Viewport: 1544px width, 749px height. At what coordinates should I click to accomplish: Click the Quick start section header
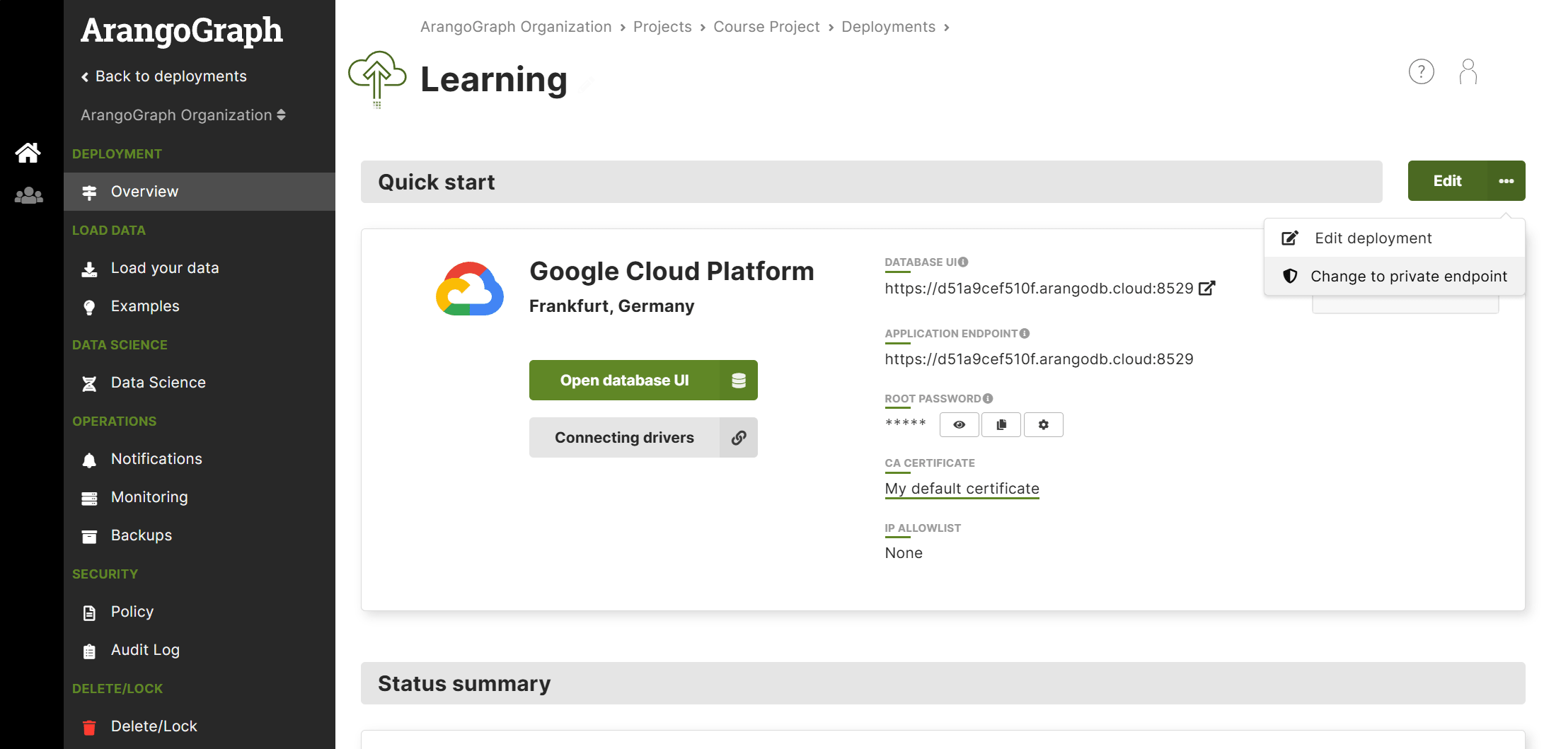(x=872, y=182)
